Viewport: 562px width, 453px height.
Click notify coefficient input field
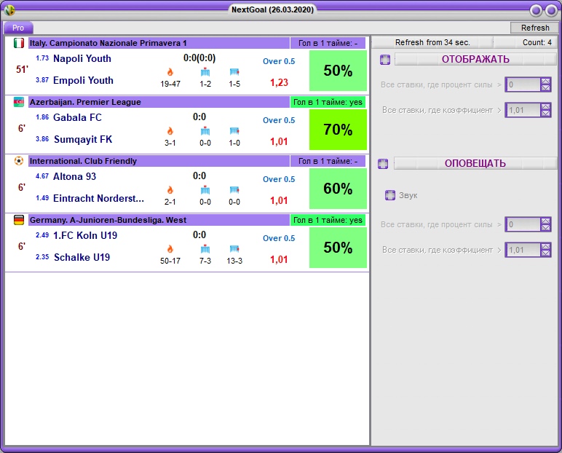[x=523, y=250]
